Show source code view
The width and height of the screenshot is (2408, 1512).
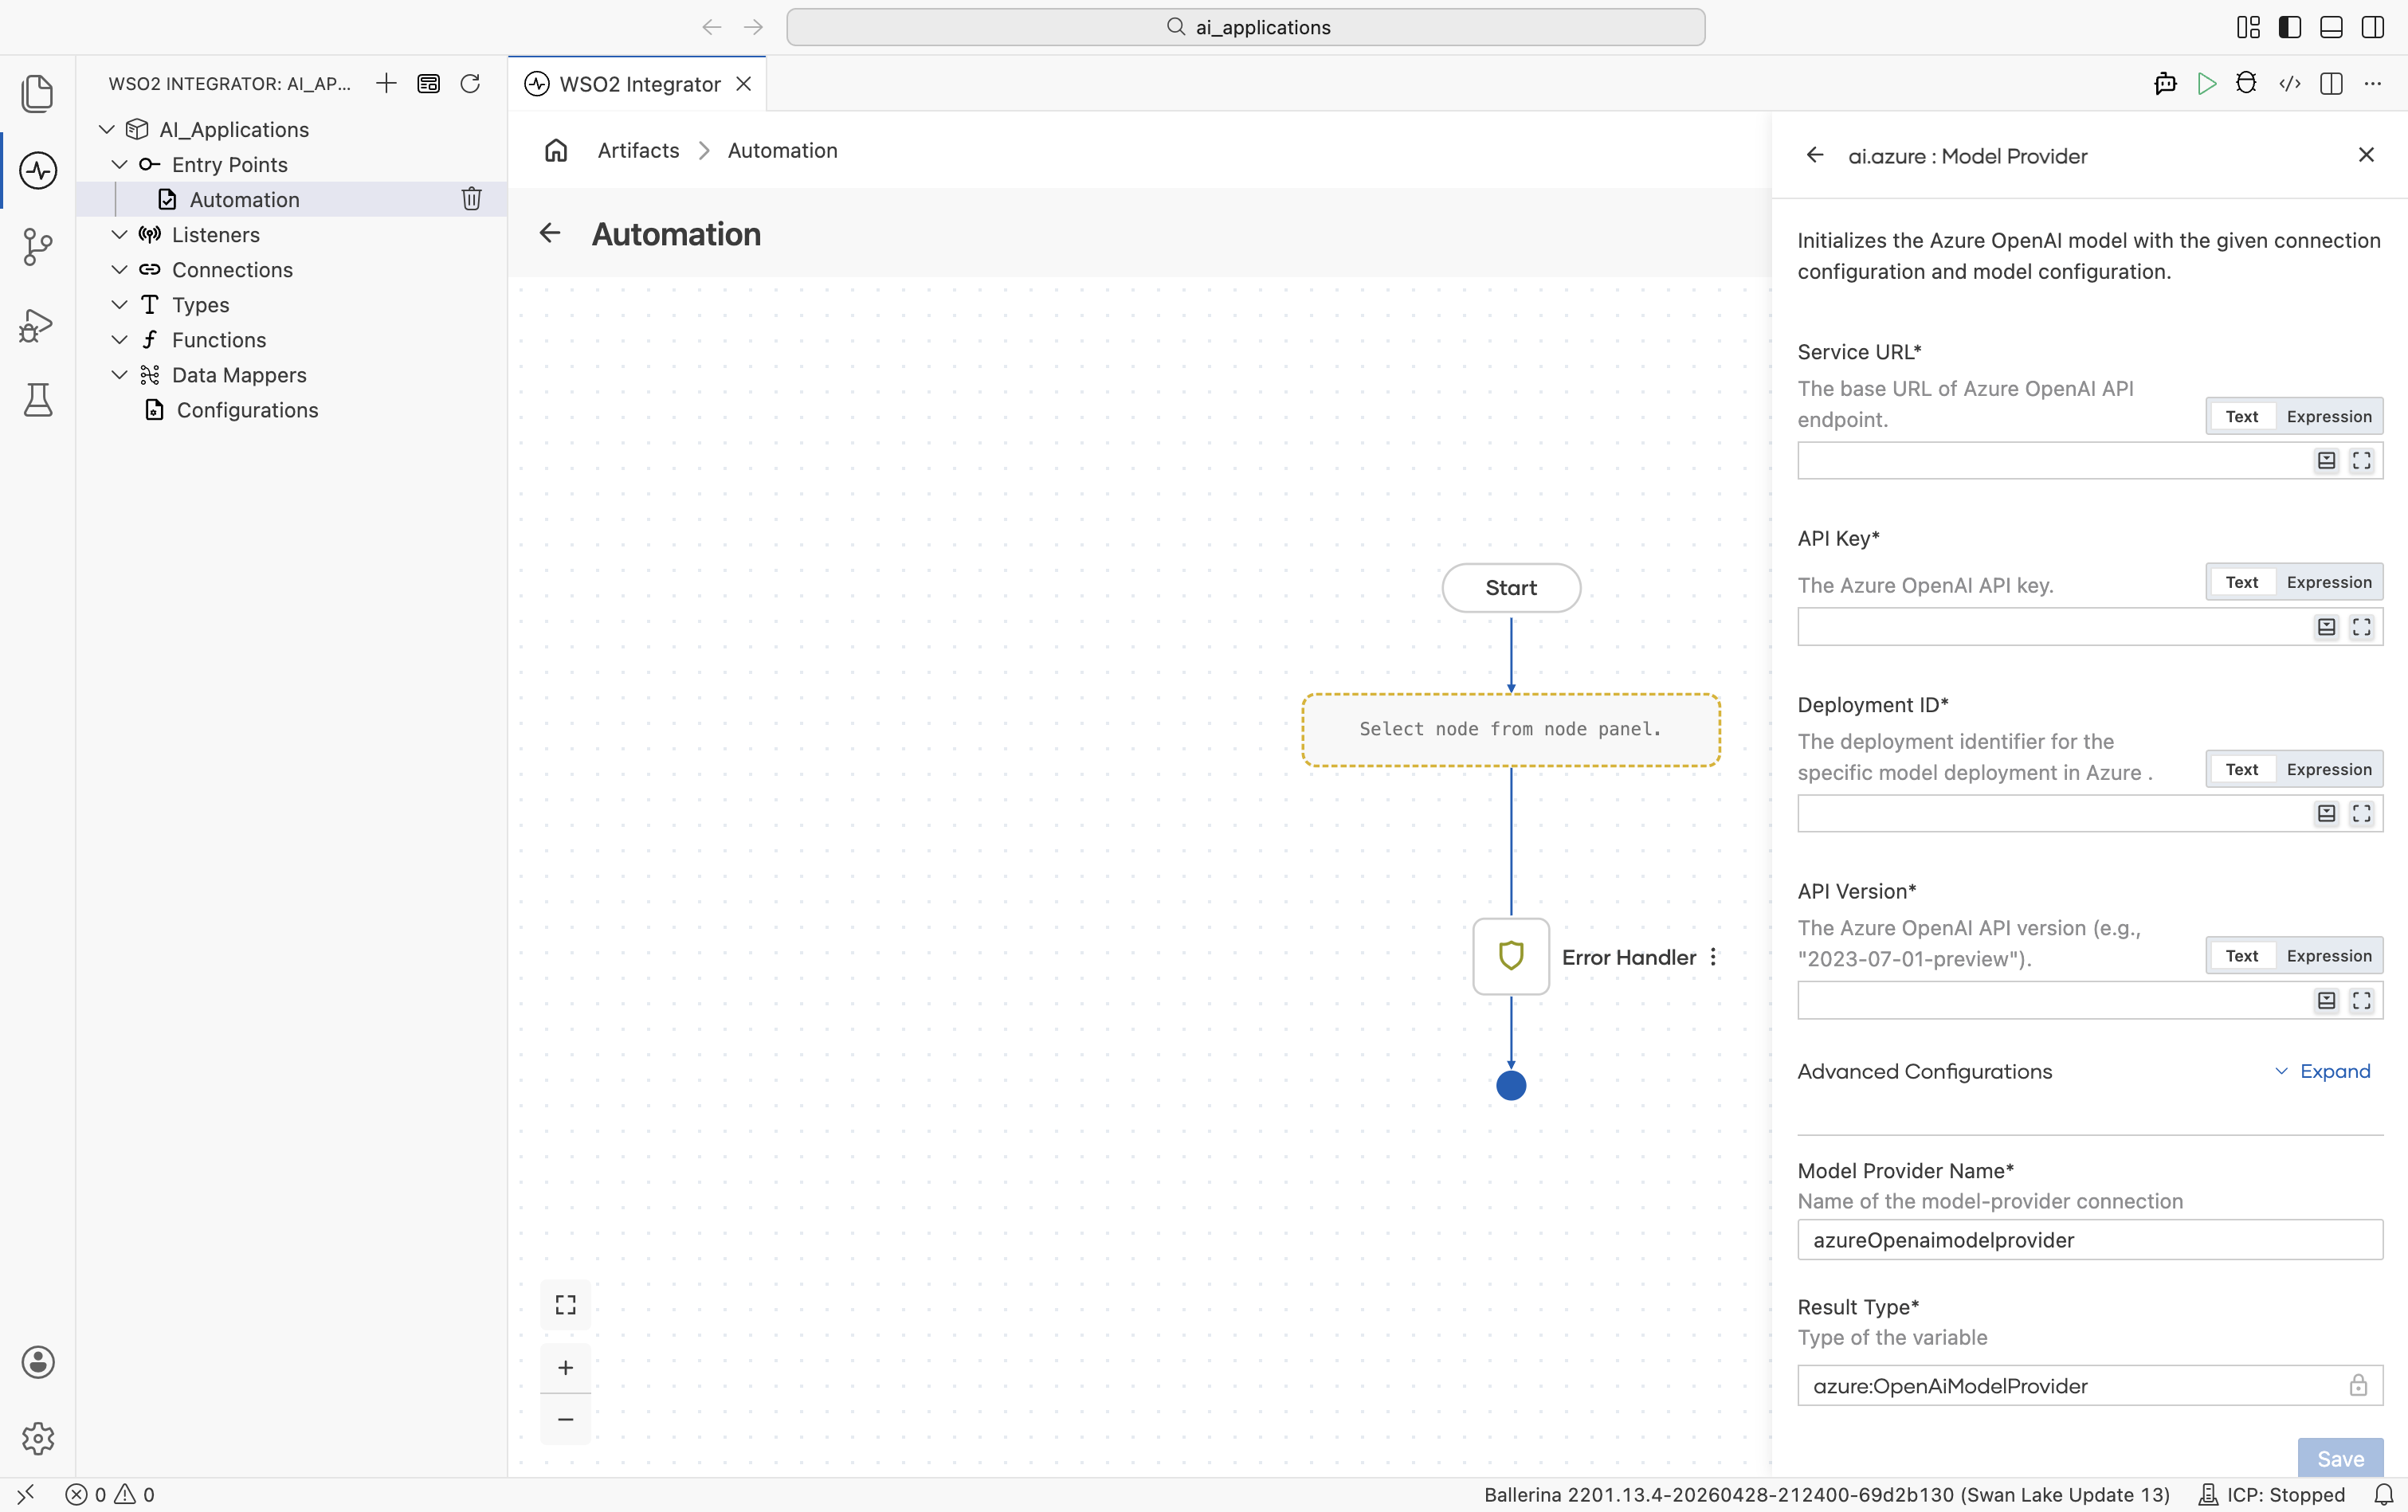2289,84
